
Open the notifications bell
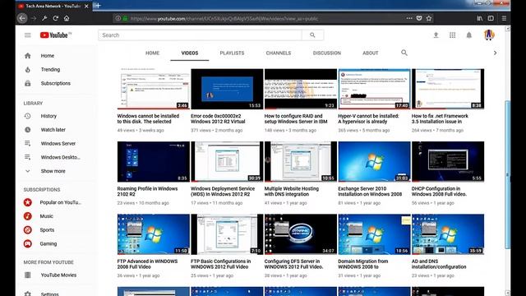(469, 35)
